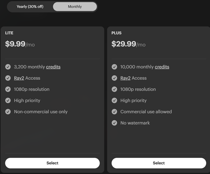This screenshot has width=210, height=174.
Task: Click Lite plan High priority checkmark
Action: 8,101
